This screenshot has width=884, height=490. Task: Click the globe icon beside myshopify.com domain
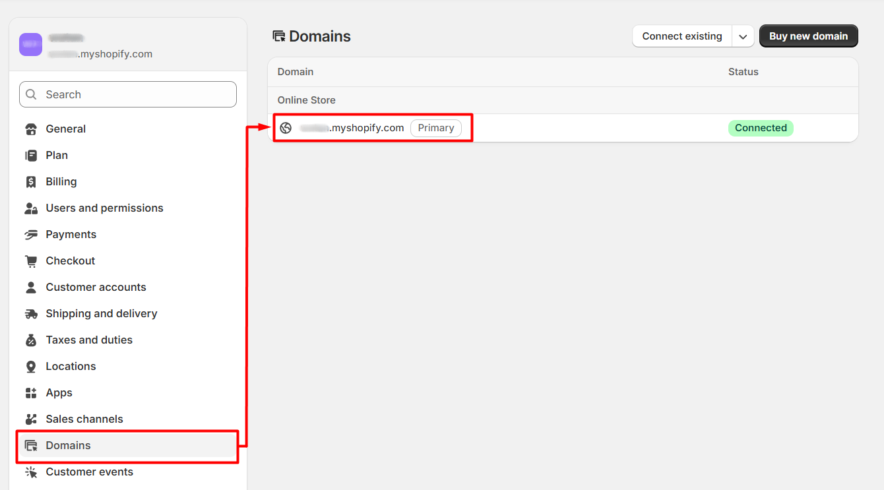(x=286, y=128)
